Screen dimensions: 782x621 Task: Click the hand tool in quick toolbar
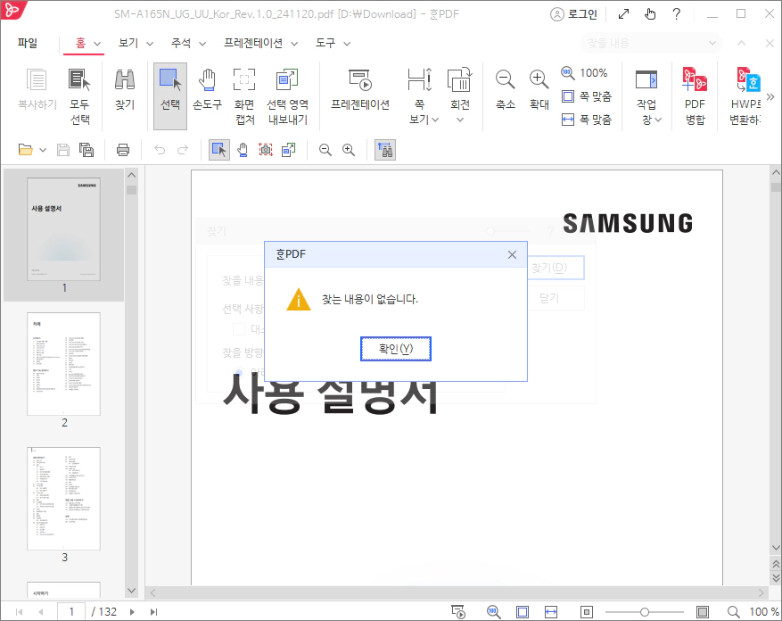click(x=243, y=150)
